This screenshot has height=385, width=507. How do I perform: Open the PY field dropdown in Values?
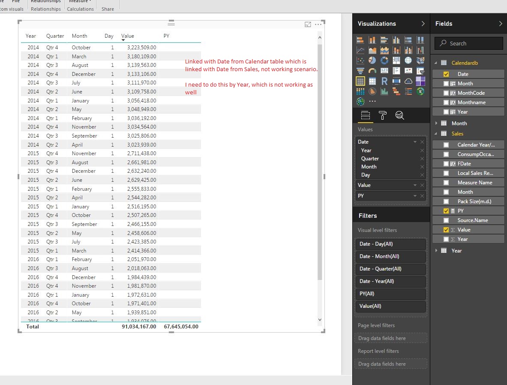[x=415, y=196]
